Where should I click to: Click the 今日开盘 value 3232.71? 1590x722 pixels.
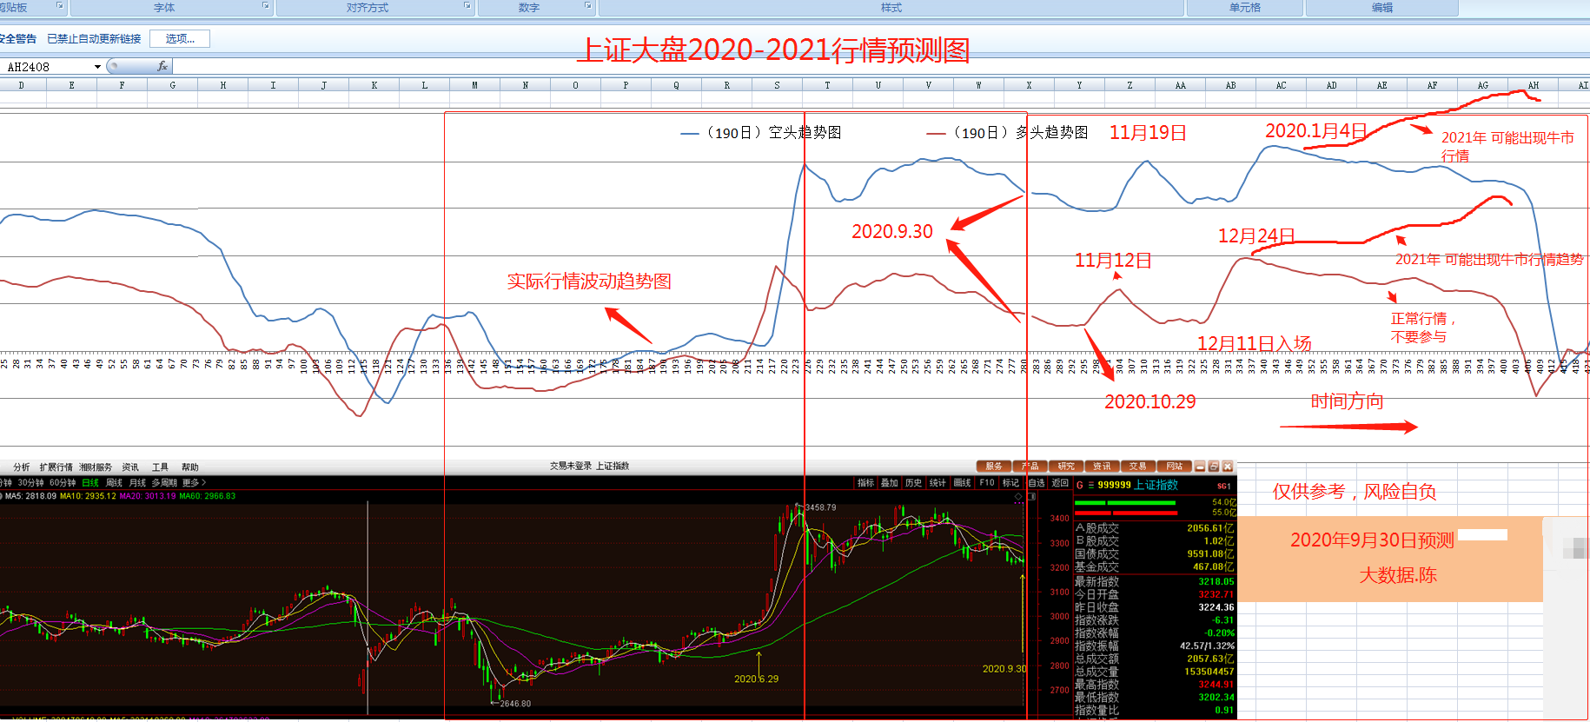pos(1216,595)
